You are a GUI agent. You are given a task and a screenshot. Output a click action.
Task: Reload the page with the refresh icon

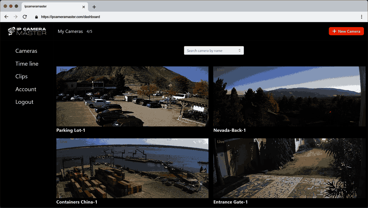(25, 17)
